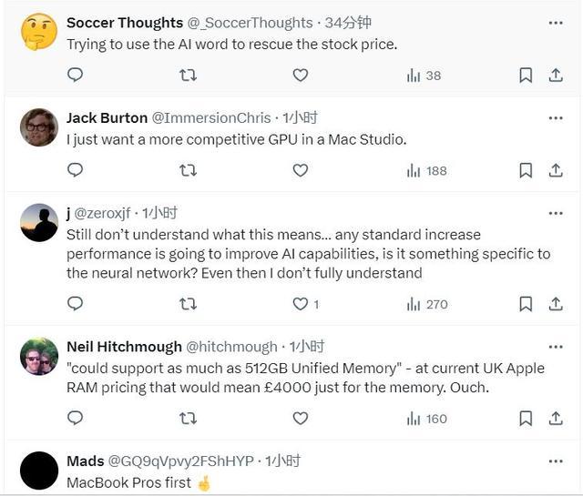Click Neil Hitchmough's profile picture

pos(39,356)
